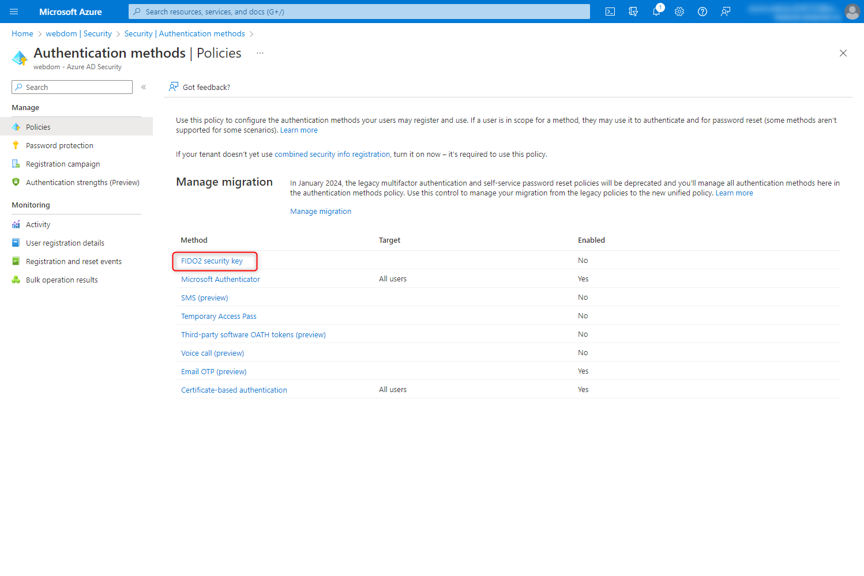864x576 pixels.
Task: View User registration details
Action: [65, 243]
